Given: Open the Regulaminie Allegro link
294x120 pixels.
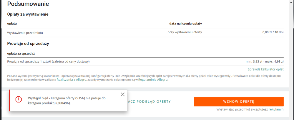Looking at the screenshot, I should [x=153, y=80].
